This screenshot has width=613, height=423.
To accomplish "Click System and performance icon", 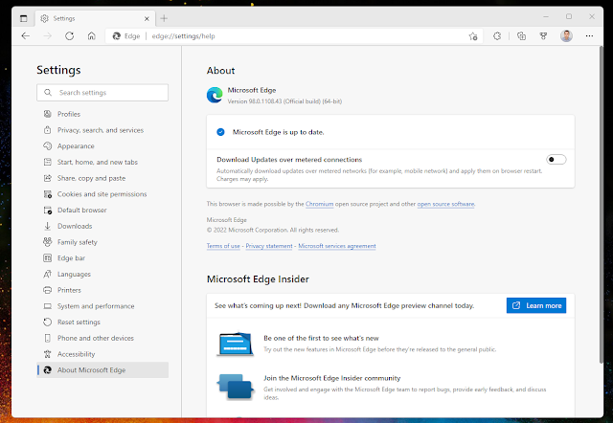I will click(x=47, y=306).
